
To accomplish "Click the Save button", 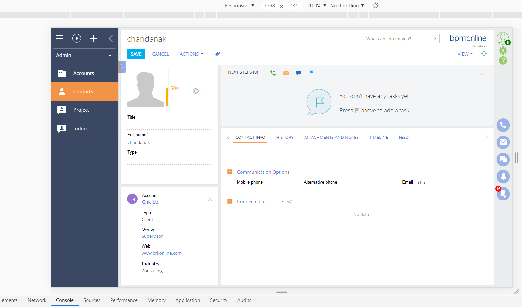I will [x=136, y=54].
